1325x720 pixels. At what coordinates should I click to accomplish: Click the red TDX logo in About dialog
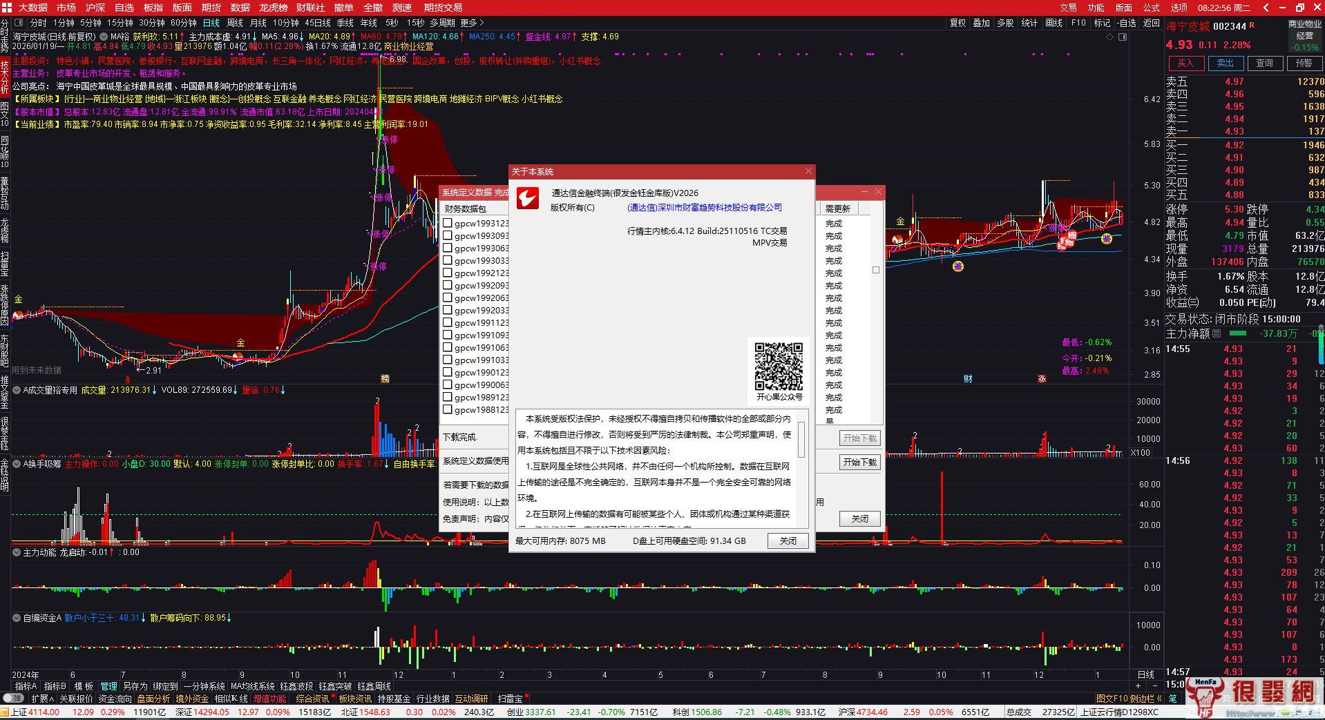(528, 199)
